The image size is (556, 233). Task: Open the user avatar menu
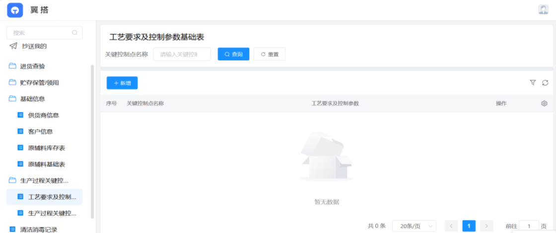click(543, 9)
